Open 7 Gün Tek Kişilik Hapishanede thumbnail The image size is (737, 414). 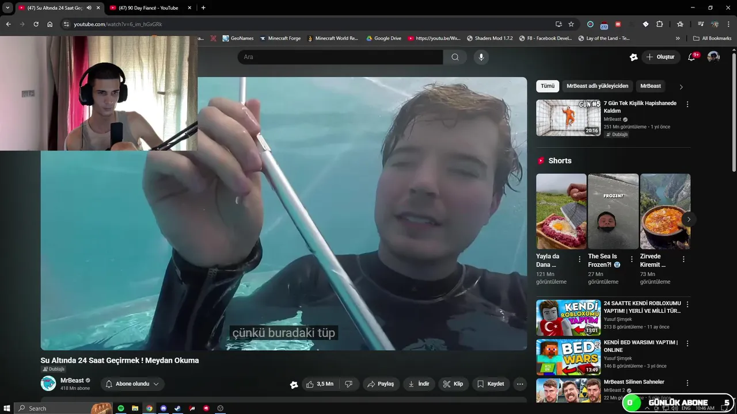pos(568,118)
